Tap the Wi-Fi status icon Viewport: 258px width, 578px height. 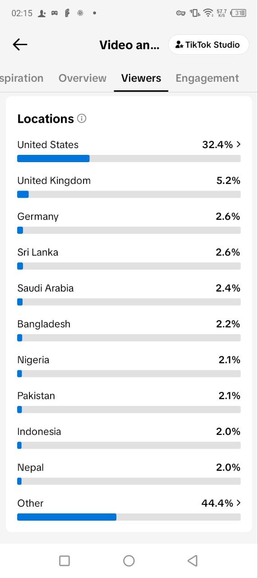tap(208, 13)
